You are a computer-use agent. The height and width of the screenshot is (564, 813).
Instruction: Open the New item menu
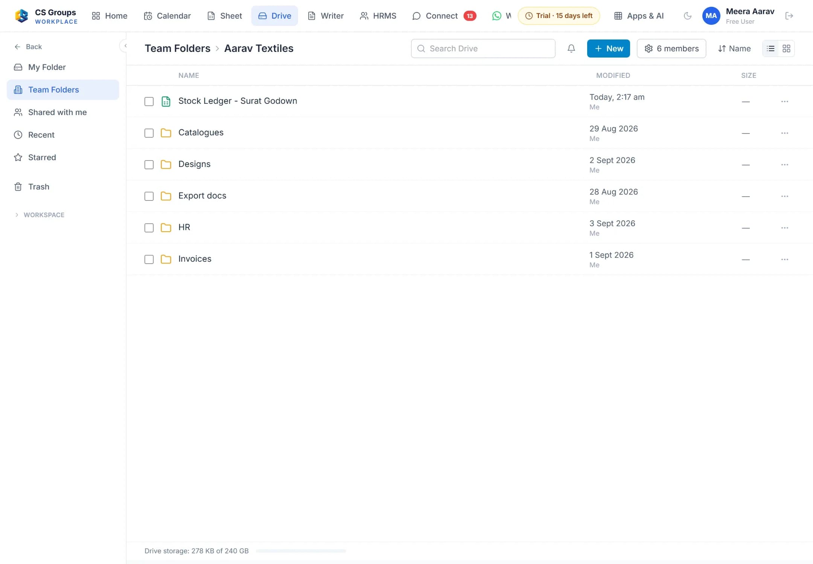[x=608, y=49]
